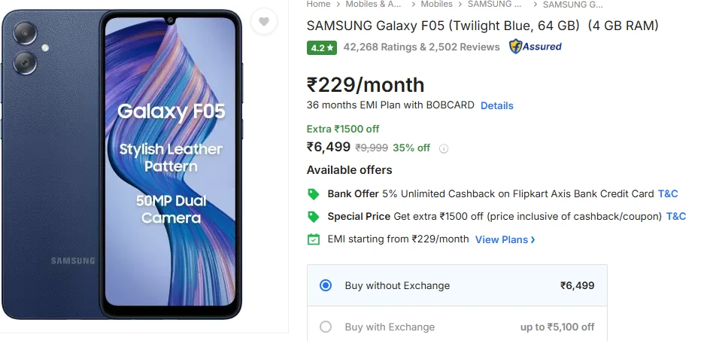This screenshot has width=707, height=341.
Task: Click the green Bank Offer tag icon
Action: coord(314,194)
